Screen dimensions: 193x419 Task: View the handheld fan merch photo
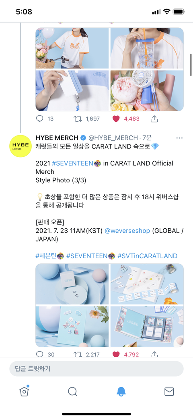coord(147,91)
